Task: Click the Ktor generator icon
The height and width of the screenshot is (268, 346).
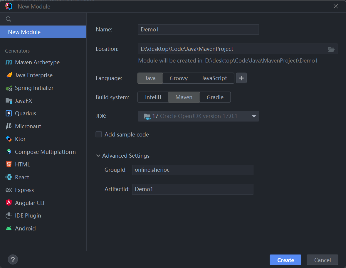Action: click(9, 139)
